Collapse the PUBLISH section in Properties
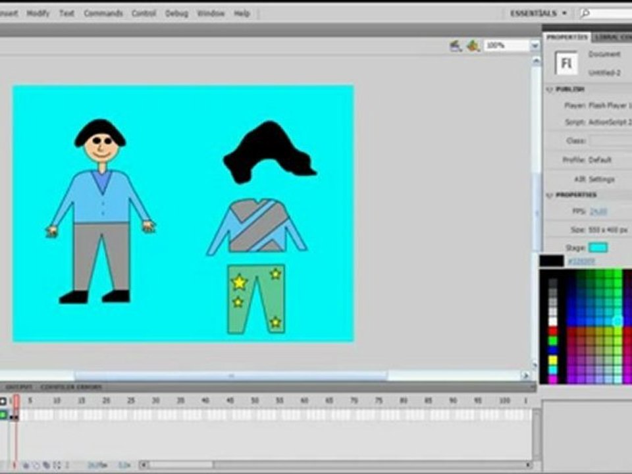The width and height of the screenshot is (632, 474). [x=549, y=90]
